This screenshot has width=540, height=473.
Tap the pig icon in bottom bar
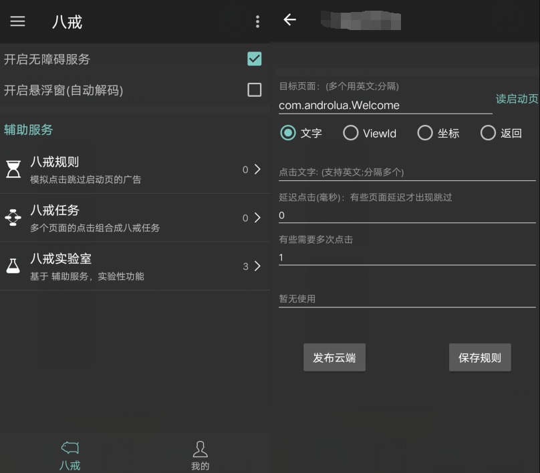pyautogui.click(x=70, y=448)
